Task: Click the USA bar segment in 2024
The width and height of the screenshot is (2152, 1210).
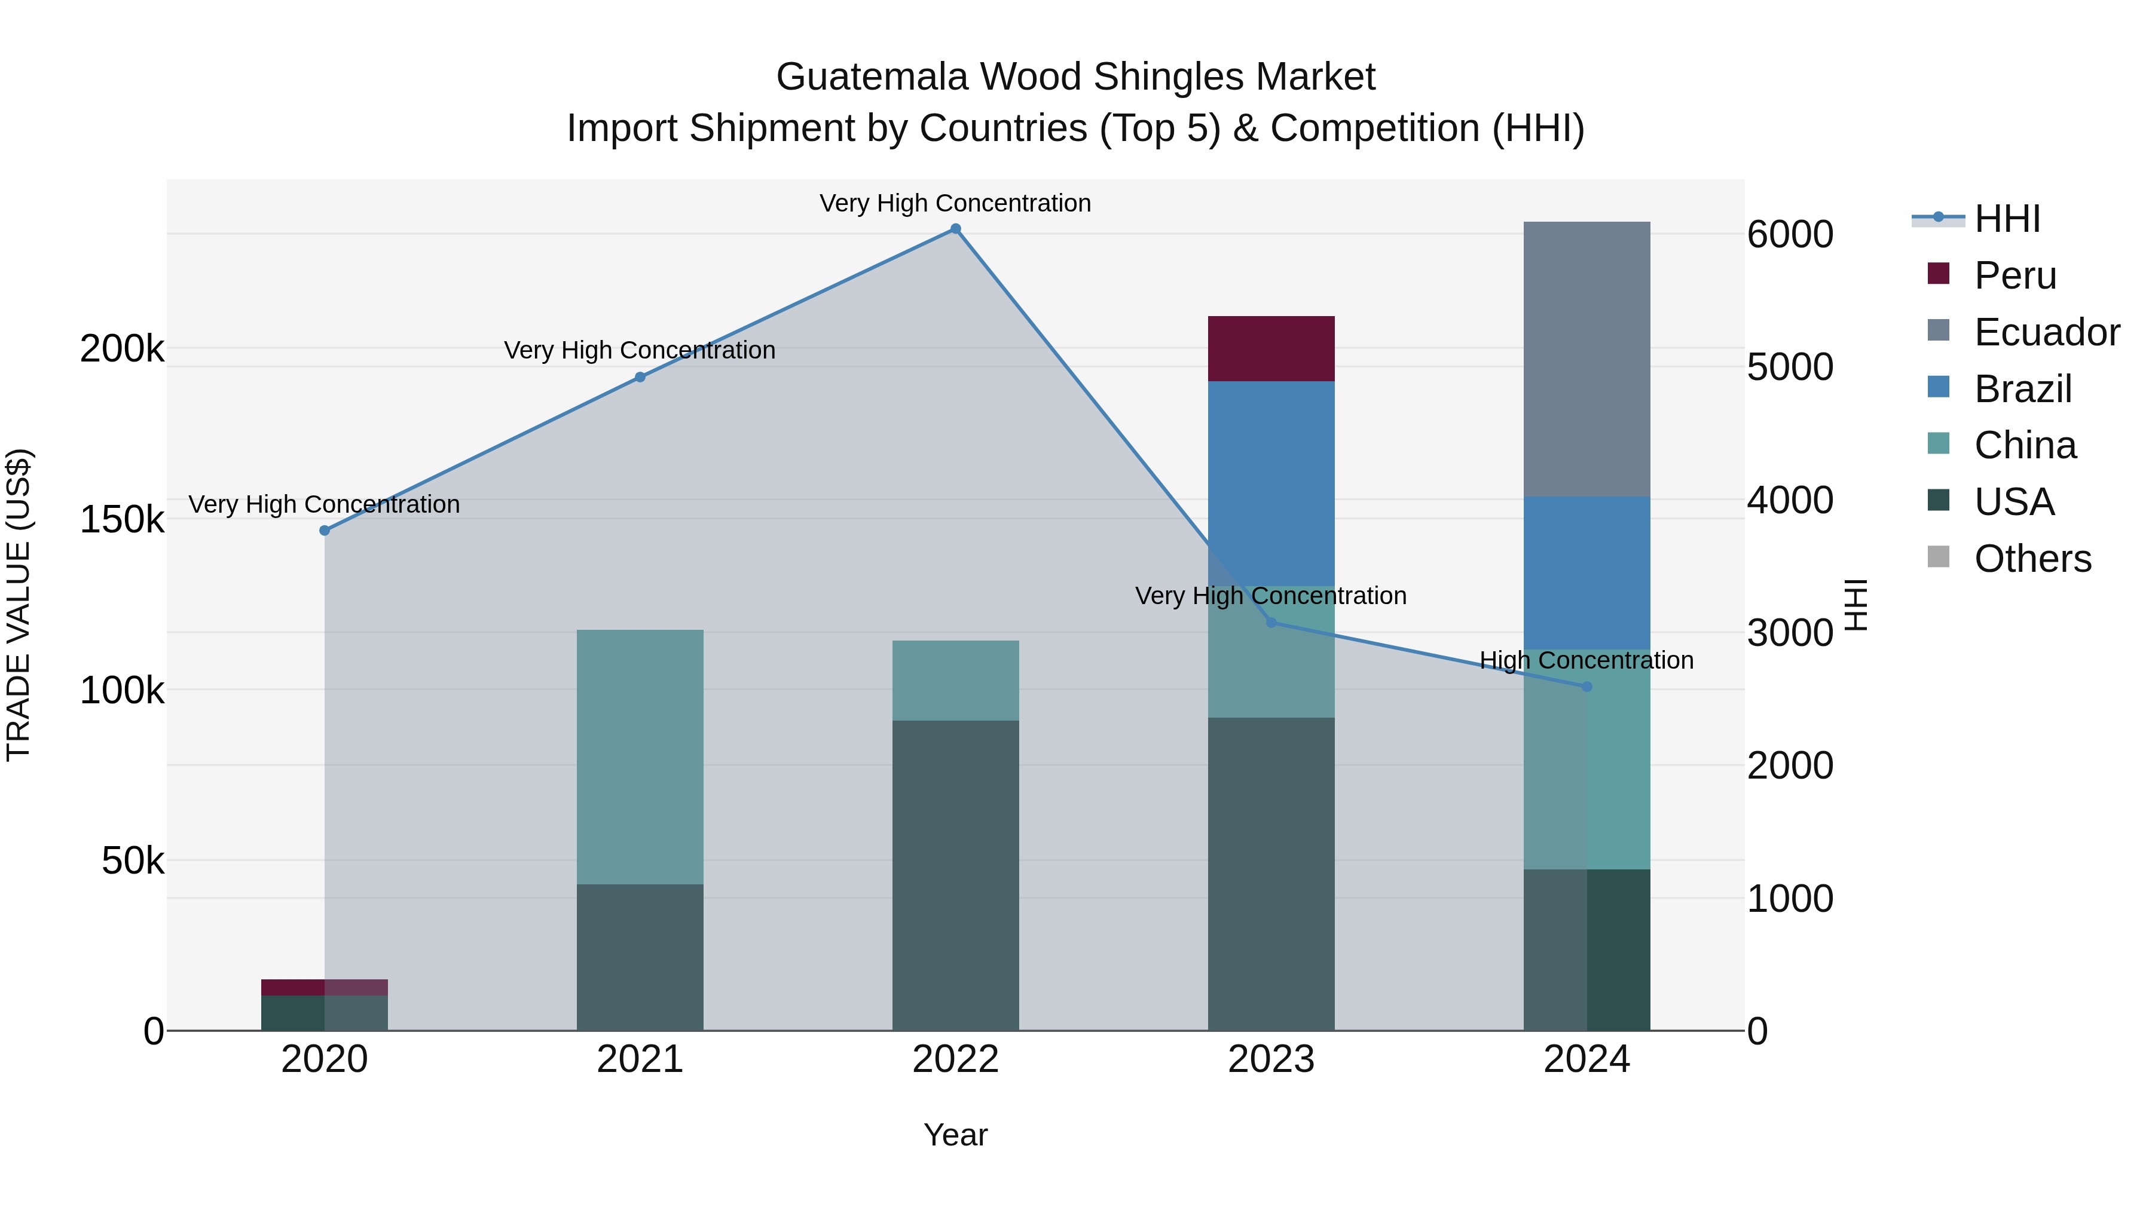Action: pyautogui.click(x=1587, y=949)
